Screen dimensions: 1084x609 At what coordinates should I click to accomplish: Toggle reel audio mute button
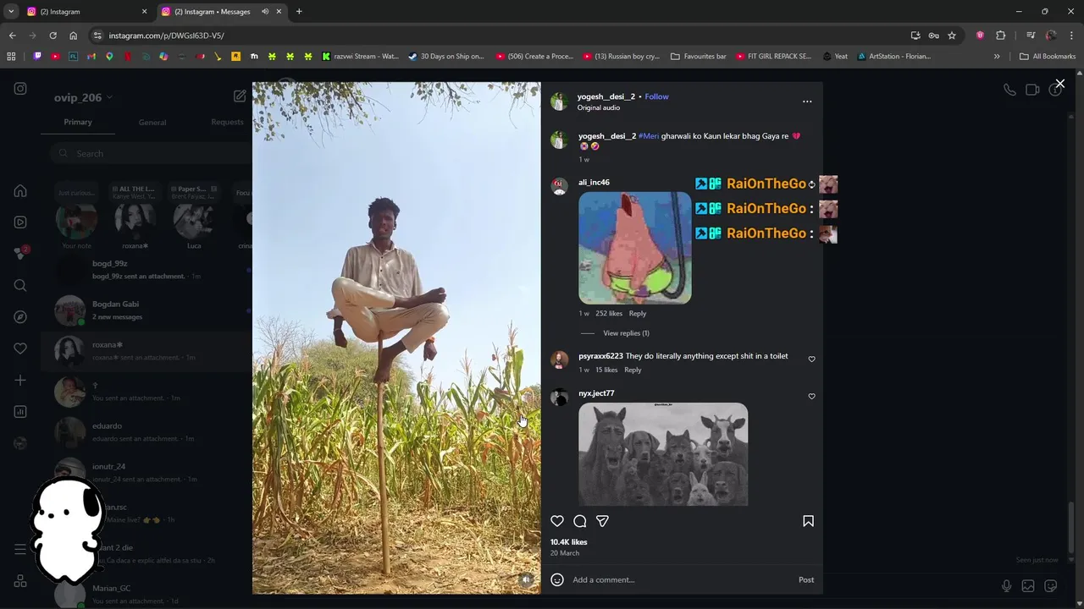[x=526, y=579]
